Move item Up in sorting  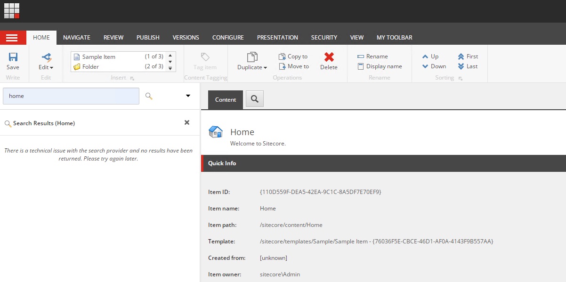tap(430, 56)
